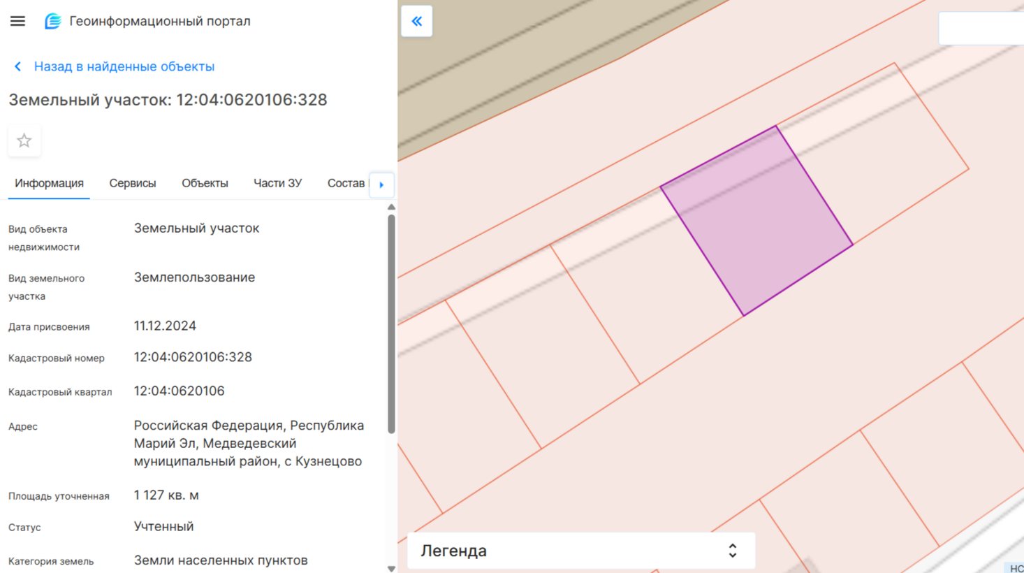This screenshot has height=573, width=1024.
Task: Collapse the side panel with double chevron
Action: click(417, 21)
